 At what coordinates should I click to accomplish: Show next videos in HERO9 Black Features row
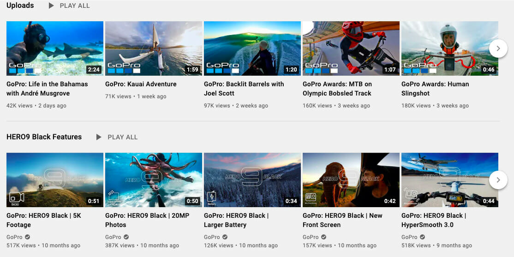click(x=498, y=180)
